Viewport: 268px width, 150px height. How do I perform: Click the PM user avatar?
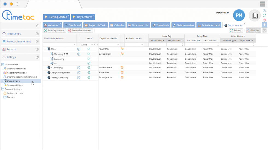(239, 15)
